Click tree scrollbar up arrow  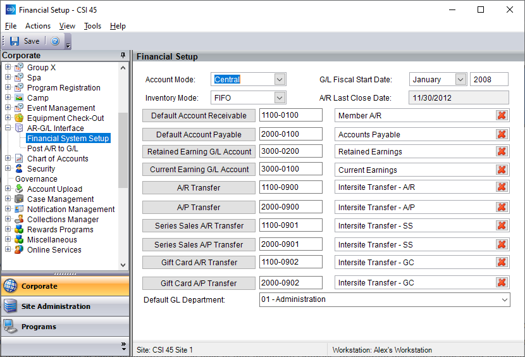(123, 68)
